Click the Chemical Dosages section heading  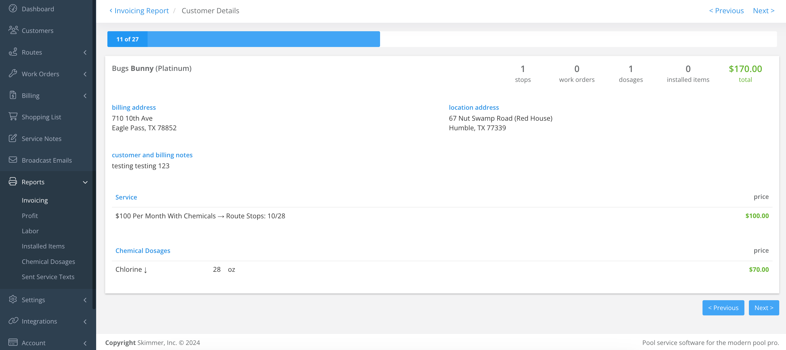tap(143, 251)
